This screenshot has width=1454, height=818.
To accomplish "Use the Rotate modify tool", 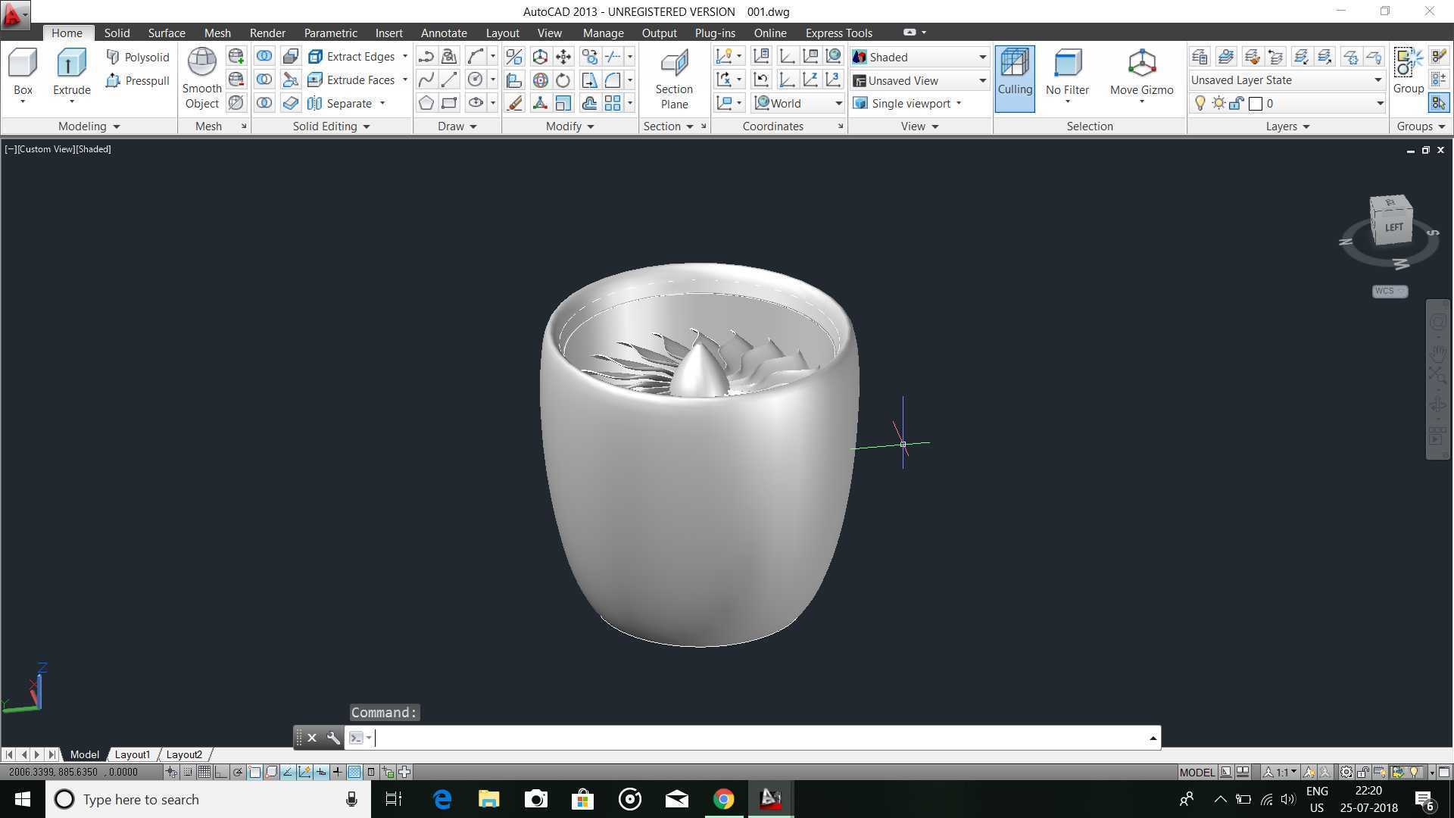I will click(x=563, y=80).
